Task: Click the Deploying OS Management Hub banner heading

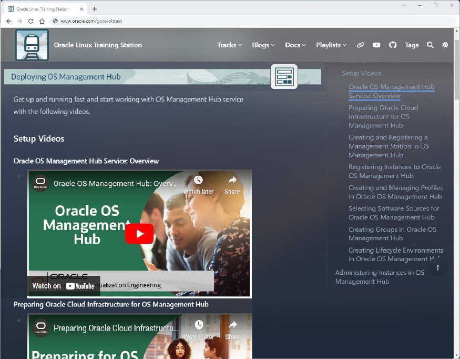Action: 66,77
